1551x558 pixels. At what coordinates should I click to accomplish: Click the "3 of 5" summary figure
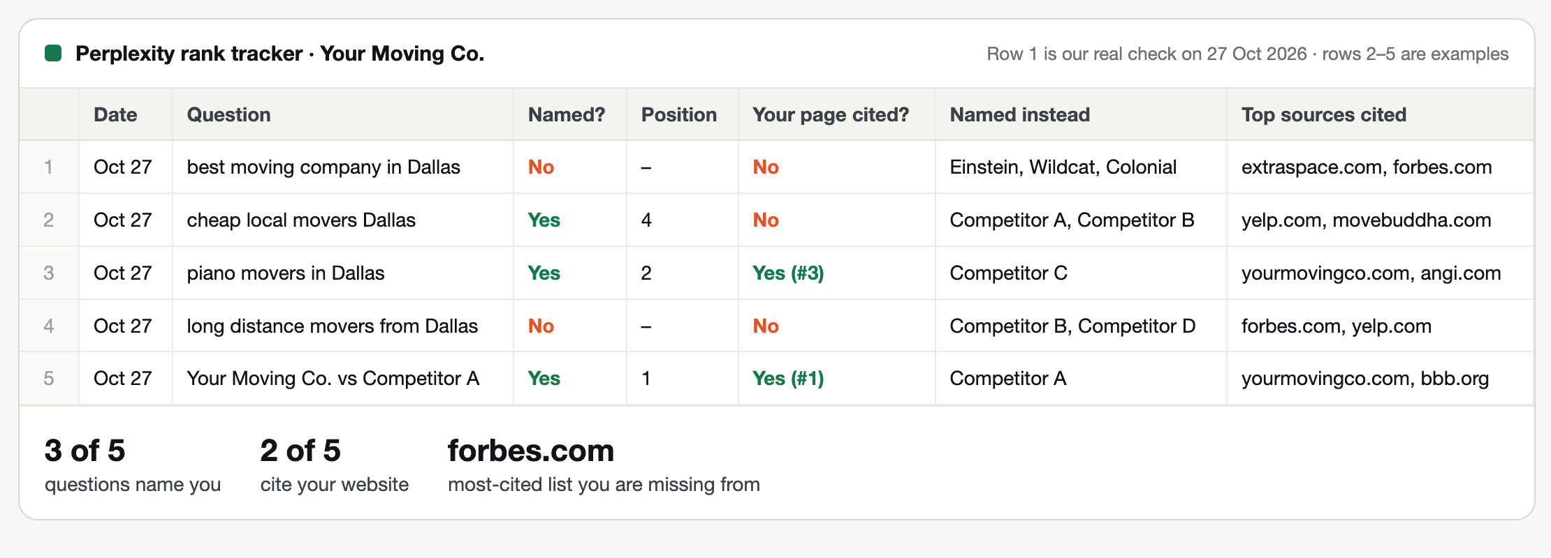[85, 451]
